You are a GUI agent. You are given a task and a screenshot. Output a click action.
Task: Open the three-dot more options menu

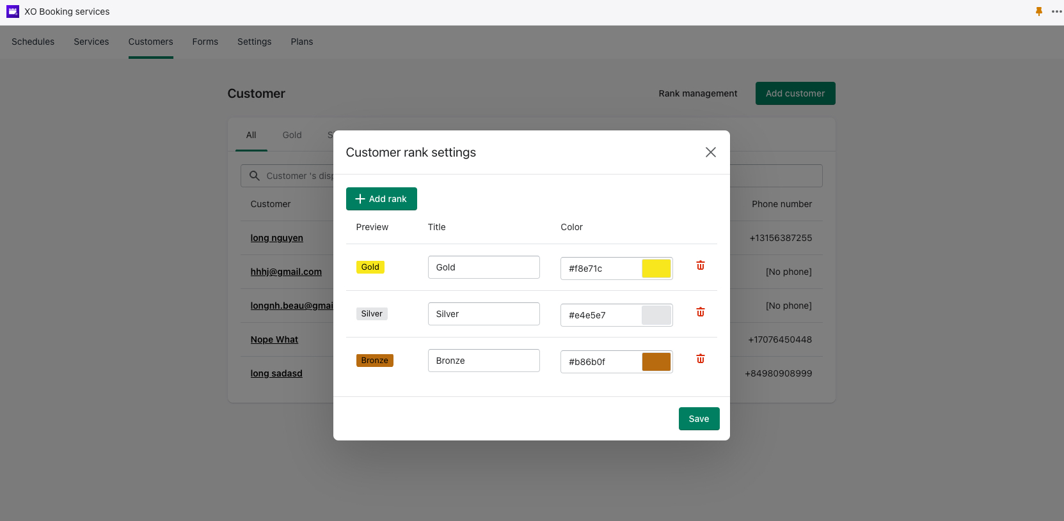tap(1056, 12)
